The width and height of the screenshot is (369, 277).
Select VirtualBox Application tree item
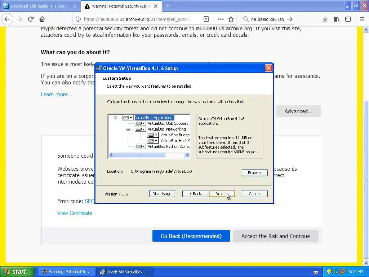coord(154,118)
